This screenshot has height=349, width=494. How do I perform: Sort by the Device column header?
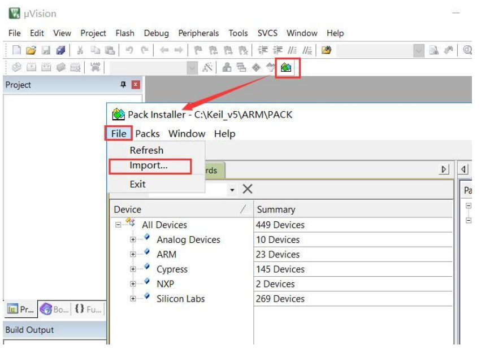pos(181,210)
